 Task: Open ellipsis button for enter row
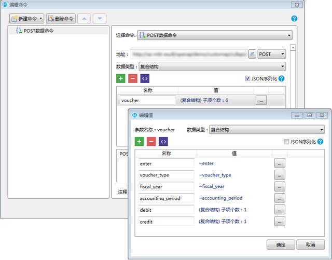pyautogui.click(x=280, y=163)
